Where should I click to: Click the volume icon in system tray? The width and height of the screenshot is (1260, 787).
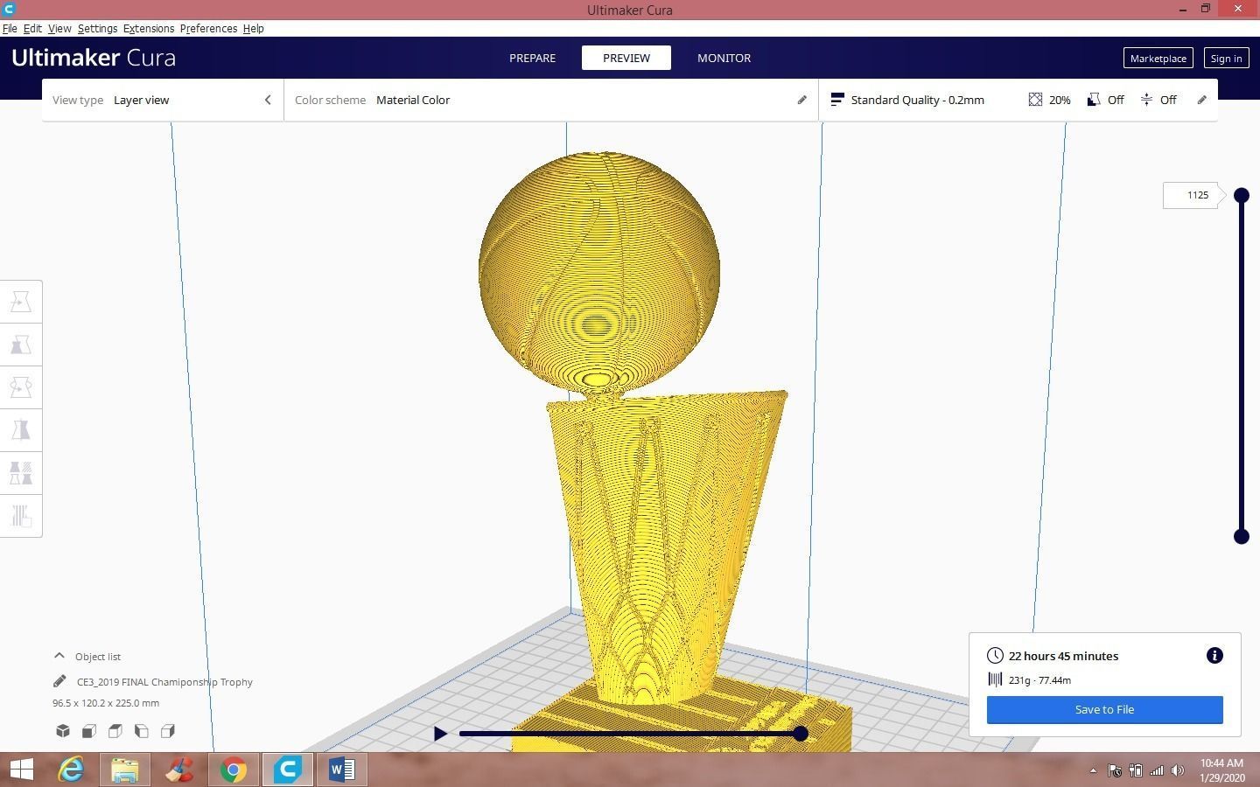[x=1178, y=770]
